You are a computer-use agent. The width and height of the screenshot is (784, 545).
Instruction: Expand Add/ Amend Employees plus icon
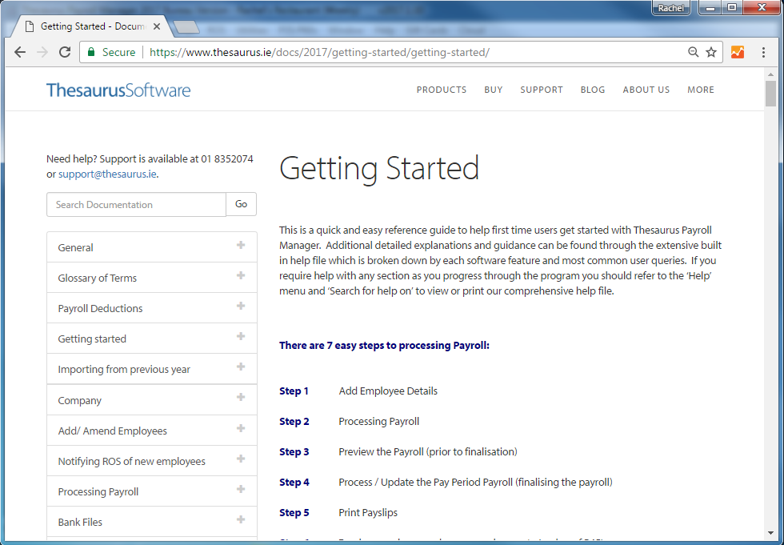coord(241,428)
